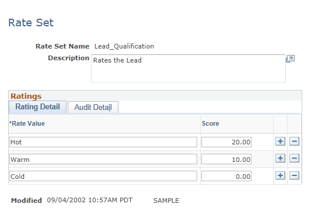Click the score field showing 20.00
The height and width of the screenshot is (221, 332).
(x=226, y=142)
